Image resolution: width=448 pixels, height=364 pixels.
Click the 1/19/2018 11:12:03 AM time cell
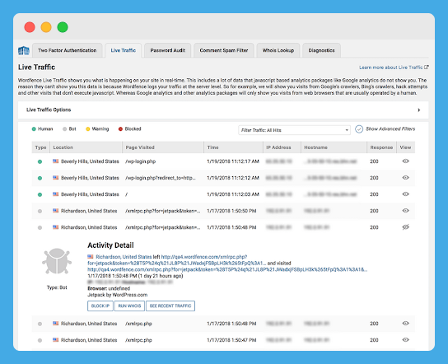233,194
